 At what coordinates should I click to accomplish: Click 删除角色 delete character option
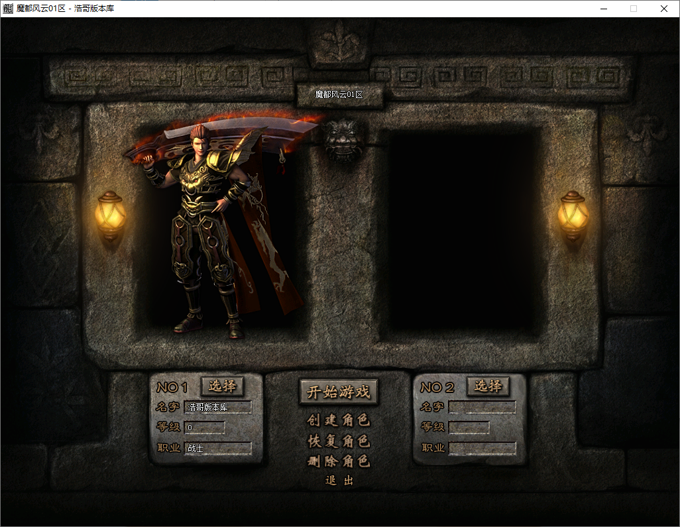click(x=339, y=461)
